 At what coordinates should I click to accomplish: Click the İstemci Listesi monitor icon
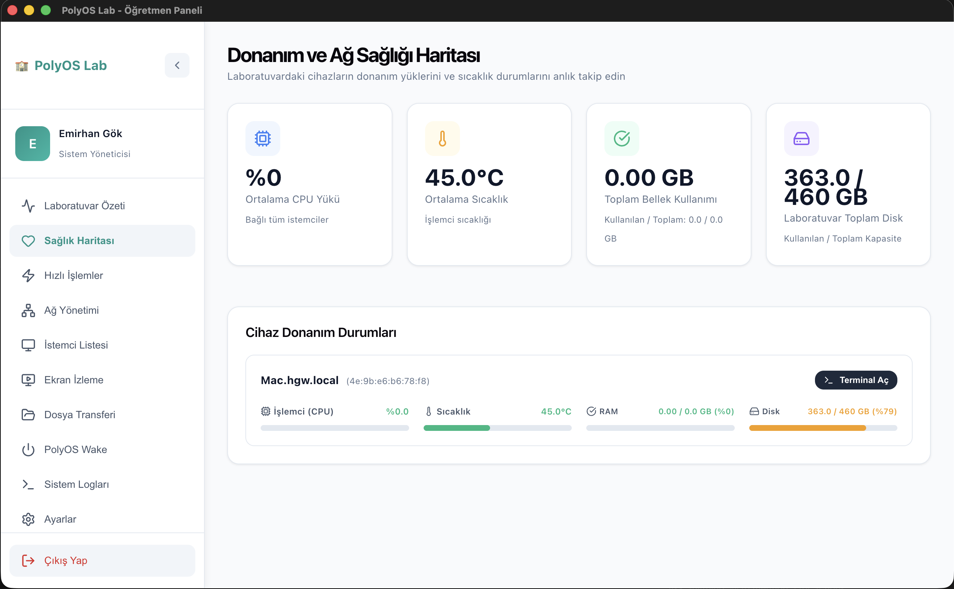28,345
